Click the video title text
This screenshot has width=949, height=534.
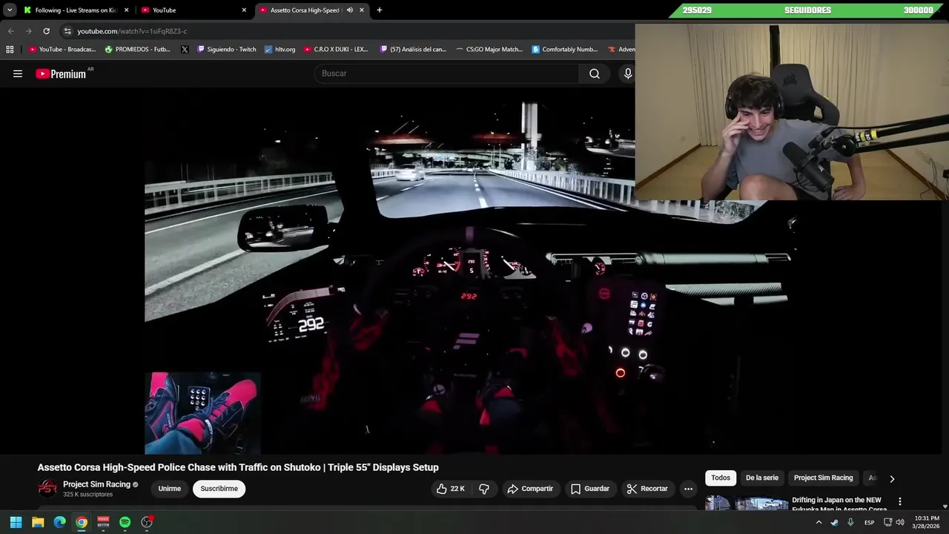click(238, 467)
